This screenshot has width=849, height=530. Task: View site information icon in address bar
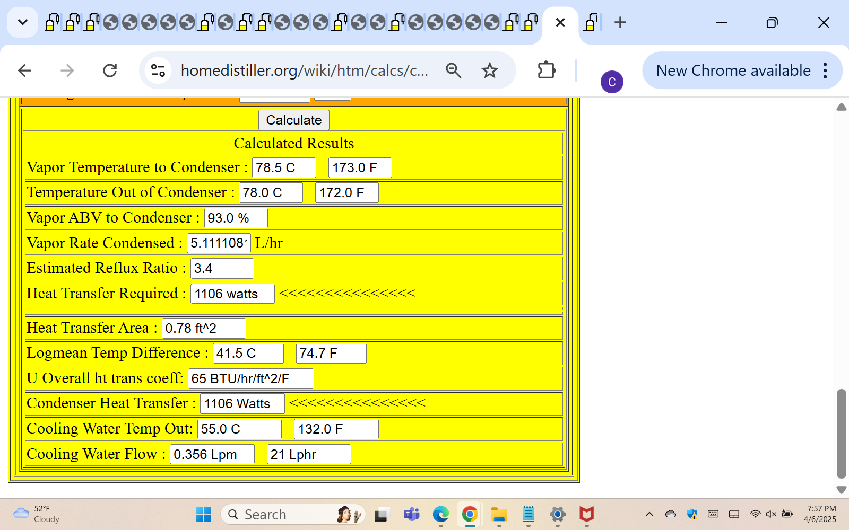pyautogui.click(x=158, y=70)
